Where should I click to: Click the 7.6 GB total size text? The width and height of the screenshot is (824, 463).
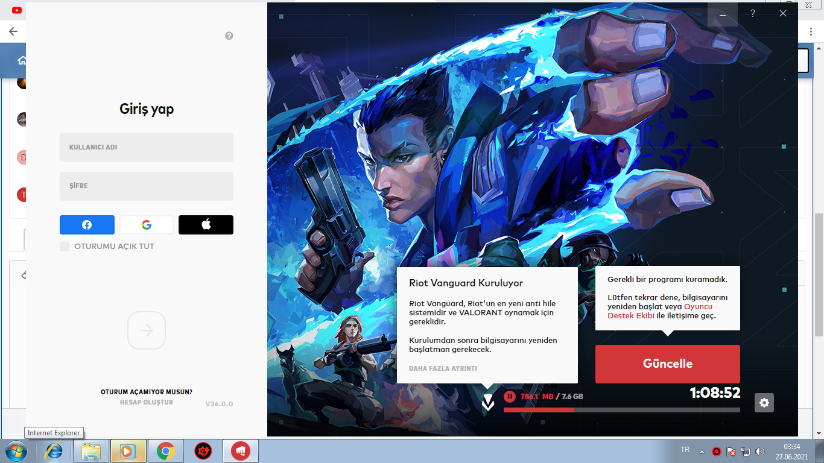pos(572,397)
